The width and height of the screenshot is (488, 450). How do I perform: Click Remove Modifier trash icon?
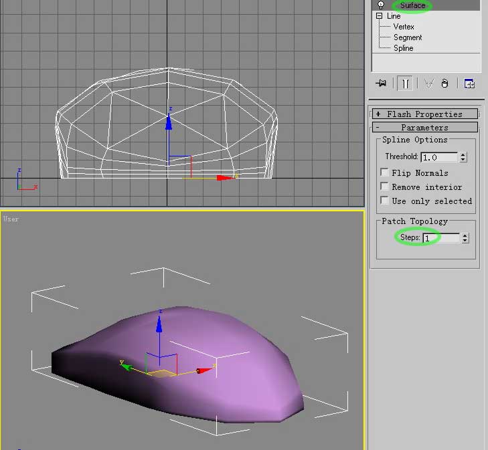click(x=444, y=84)
